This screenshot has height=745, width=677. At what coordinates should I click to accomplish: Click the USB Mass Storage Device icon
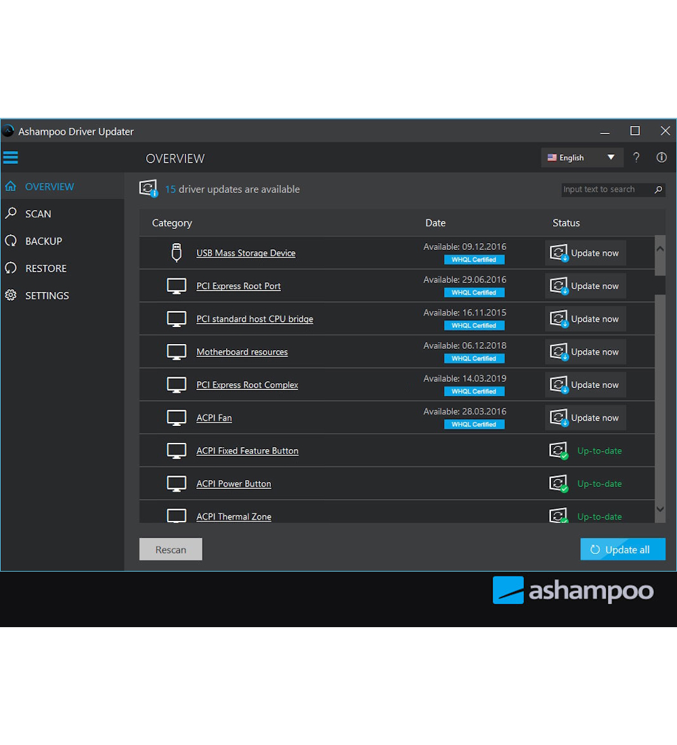pos(176,253)
